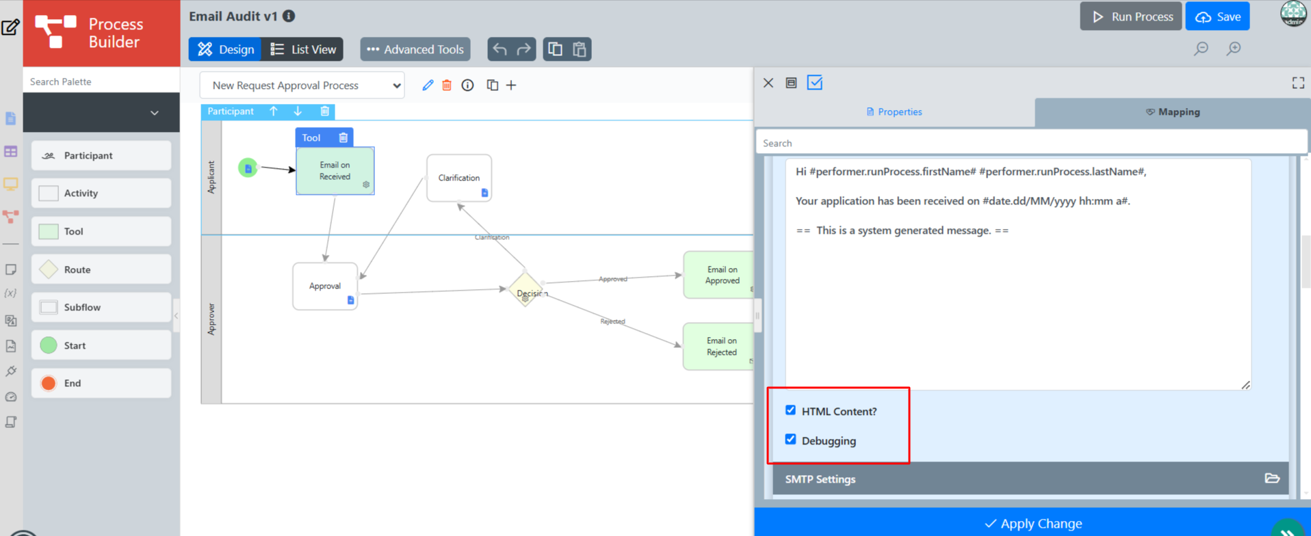The image size is (1311, 536).
Task: Clone the current process
Action: pos(492,85)
